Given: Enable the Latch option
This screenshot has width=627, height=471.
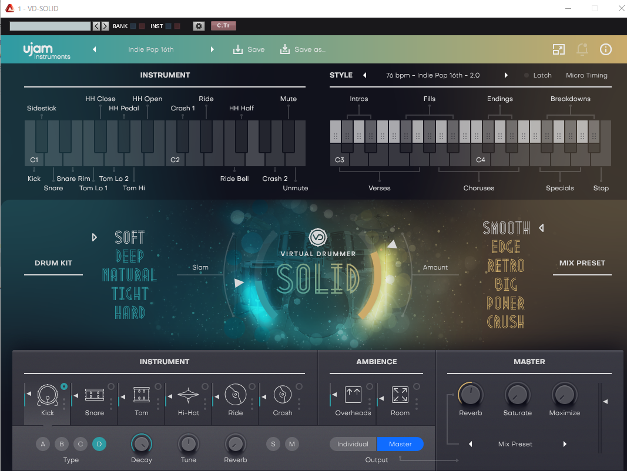Looking at the screenshot, I should pos(538,75).
